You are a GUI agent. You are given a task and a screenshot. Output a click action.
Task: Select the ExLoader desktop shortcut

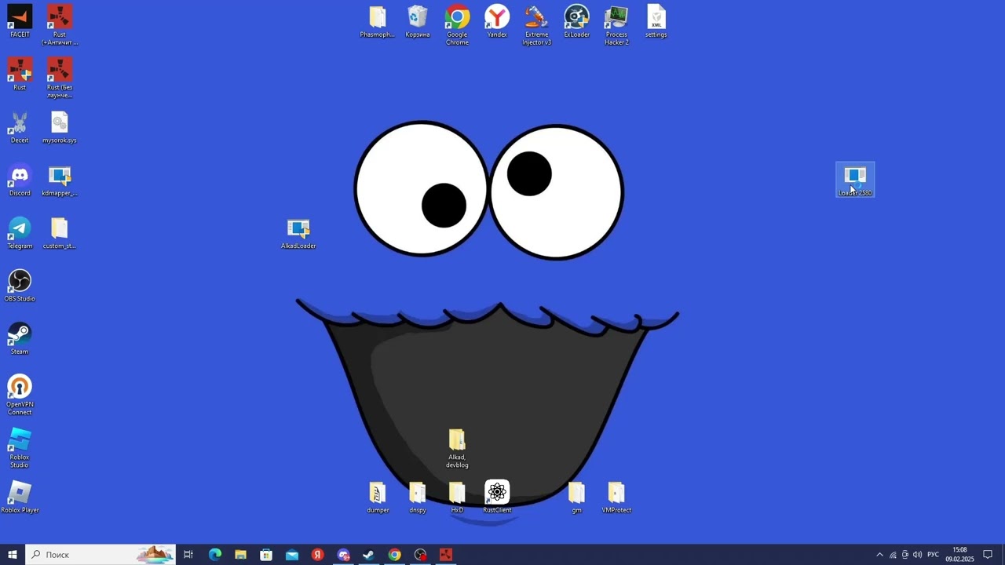[576, 22]
